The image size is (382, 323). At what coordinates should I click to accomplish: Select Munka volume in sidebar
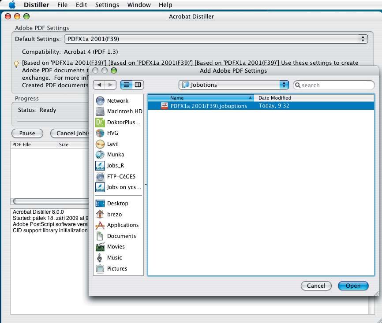(118, 155)
